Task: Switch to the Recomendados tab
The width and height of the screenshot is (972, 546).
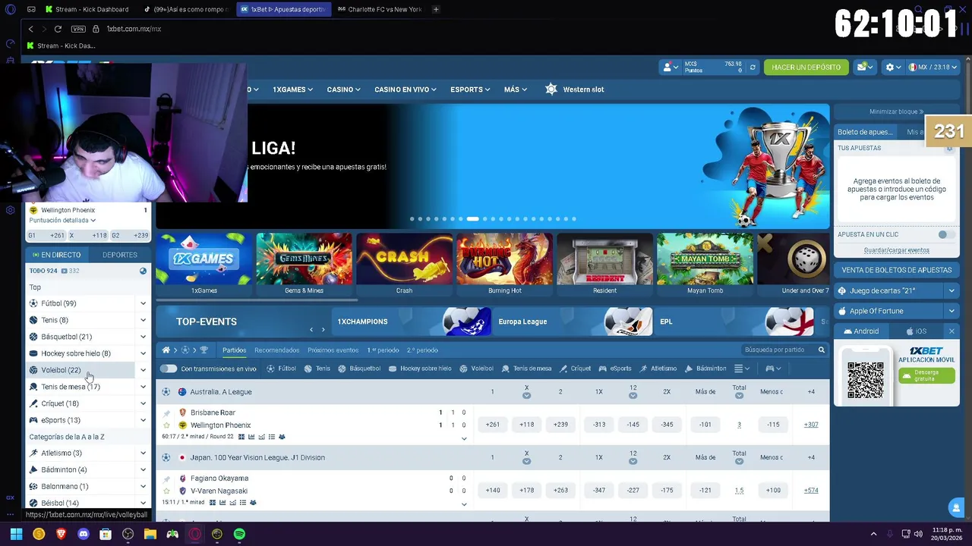Action: point(276,350)
